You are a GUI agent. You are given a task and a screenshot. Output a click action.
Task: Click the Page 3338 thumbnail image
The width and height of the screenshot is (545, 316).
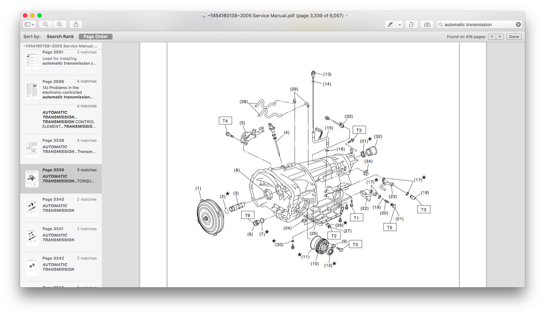click(x=32, y=149)
